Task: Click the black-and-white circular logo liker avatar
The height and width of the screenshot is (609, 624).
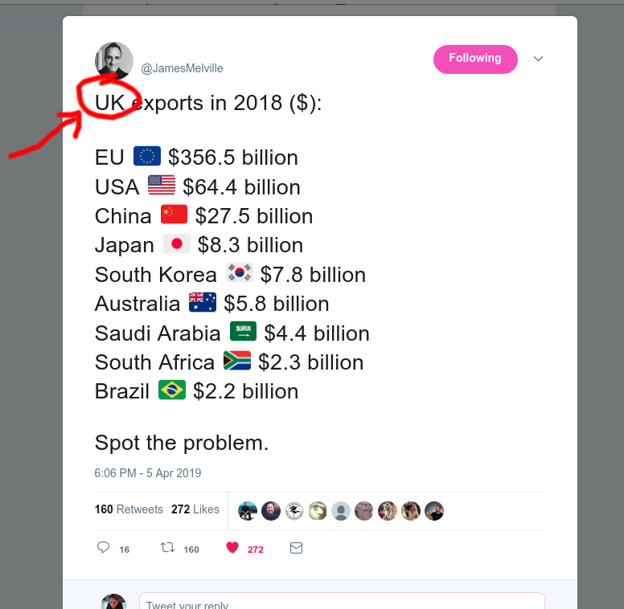Action: pyautogui.click(x=294, y=511)
